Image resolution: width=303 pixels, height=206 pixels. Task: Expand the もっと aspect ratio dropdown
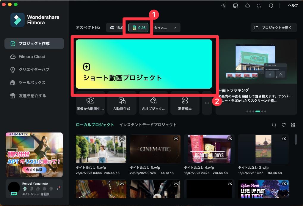(165, 28)
